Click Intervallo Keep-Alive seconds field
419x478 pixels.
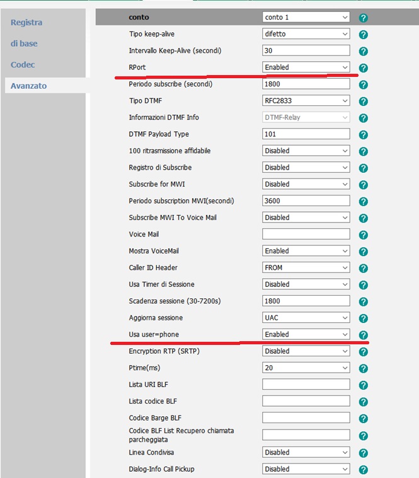[306, 50]
